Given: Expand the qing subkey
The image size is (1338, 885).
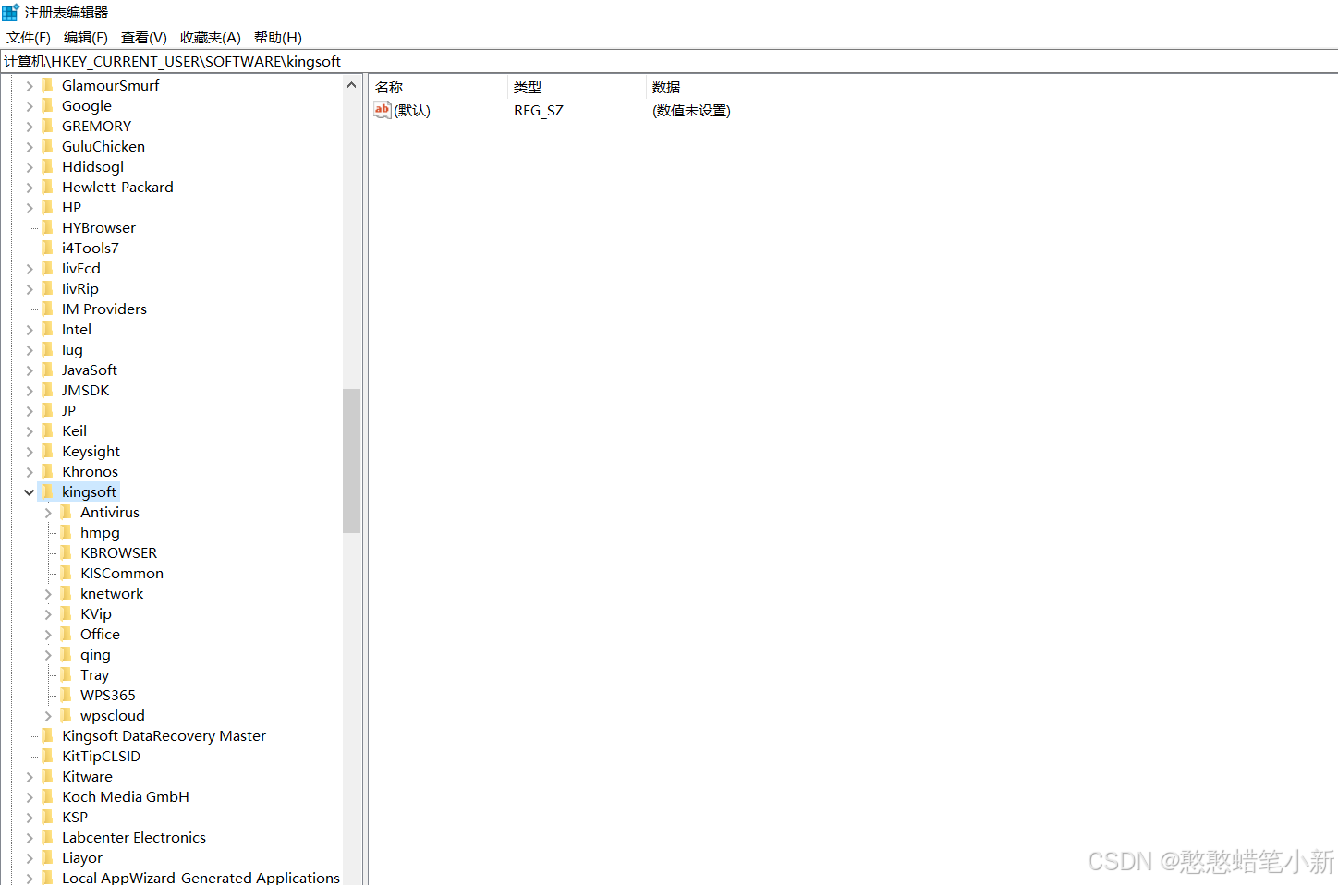Looking at the screenshot, I should point(48,655).
